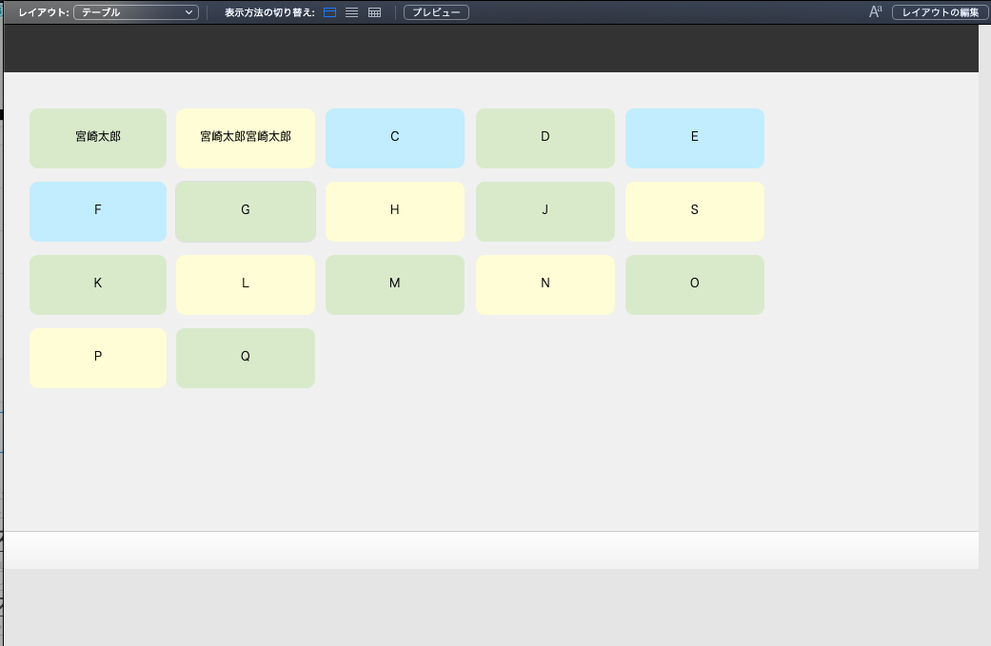Select the blue card labeled F
This screenshot has height=646, width=991.
97,211
